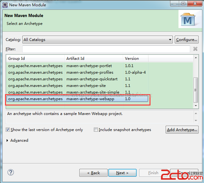Click the Configure... button
The width and height of the screenshot is (204, 183).
click(x=187, y=40)
